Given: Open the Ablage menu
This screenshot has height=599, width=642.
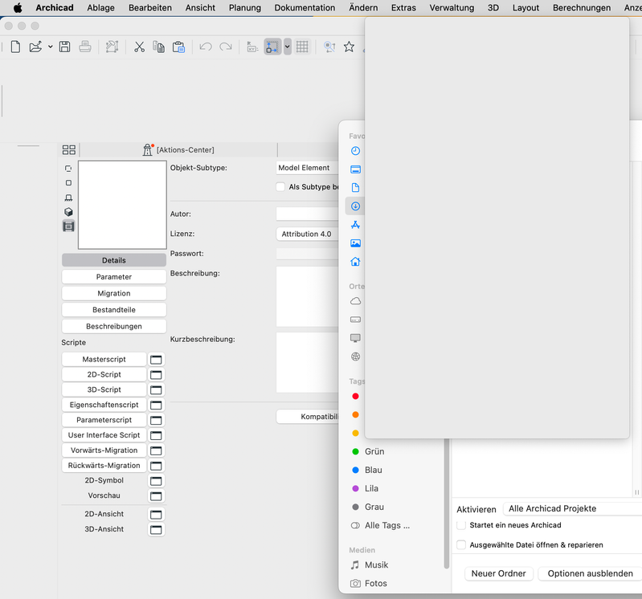Looking at the screenshot, I should (100, 8).
